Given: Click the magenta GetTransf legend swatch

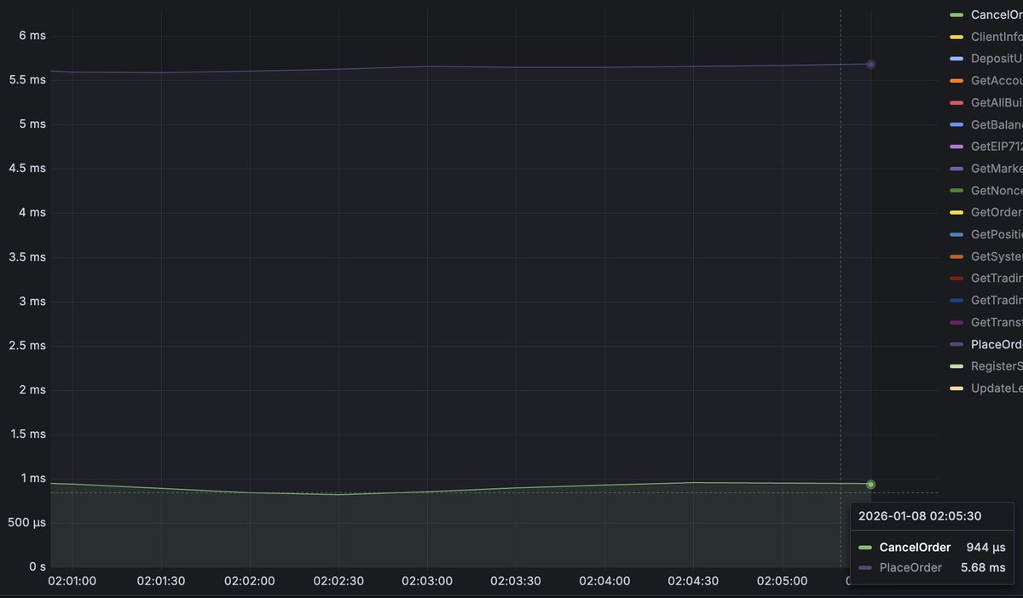Looking at the screenshot, I should tap(957, 322).
